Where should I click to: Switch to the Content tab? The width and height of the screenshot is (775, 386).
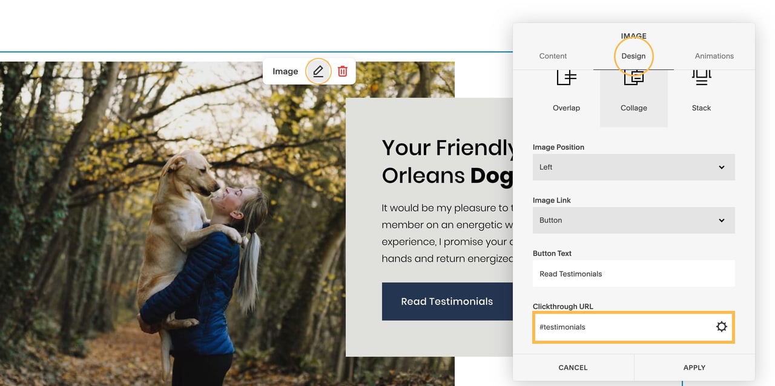click(x=553, y=56)
